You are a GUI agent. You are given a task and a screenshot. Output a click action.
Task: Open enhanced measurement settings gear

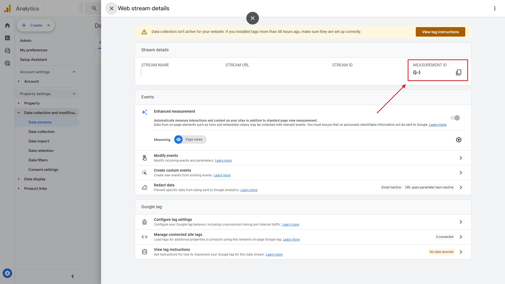458,140
